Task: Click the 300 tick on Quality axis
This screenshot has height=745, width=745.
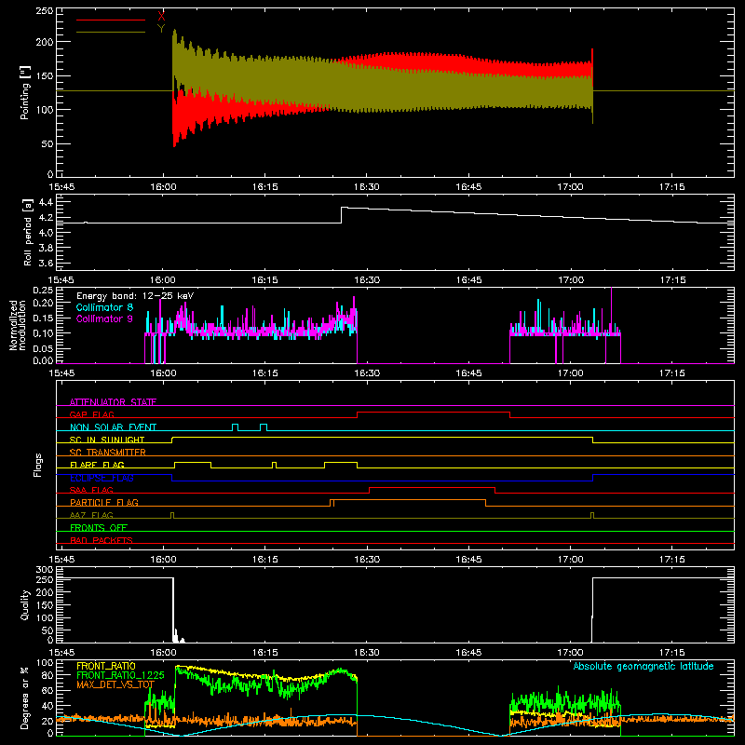Action: tap(45, 570)
